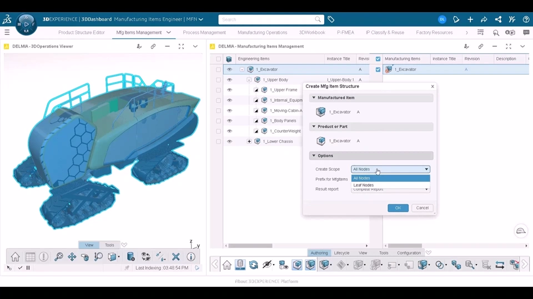The width and height of the screenshot is (533, 299).
Task: Expand the 1_Lower Chassis tree node
Action: coord(249,141)
